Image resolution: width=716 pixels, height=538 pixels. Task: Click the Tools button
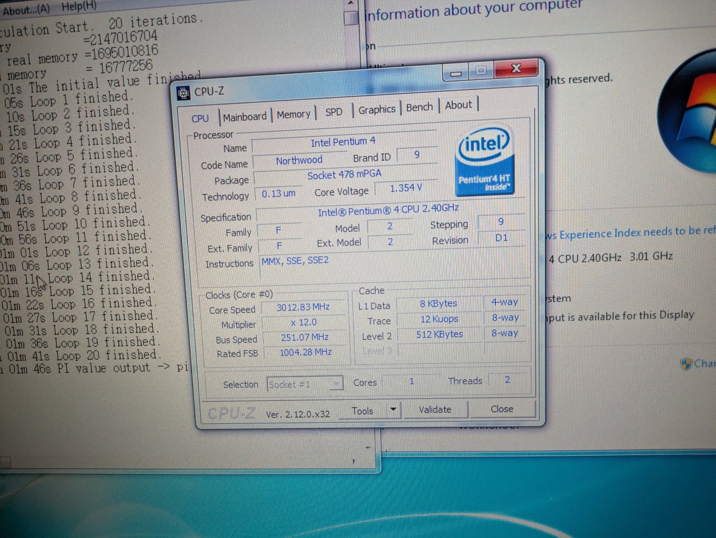(x=362, y=411)
